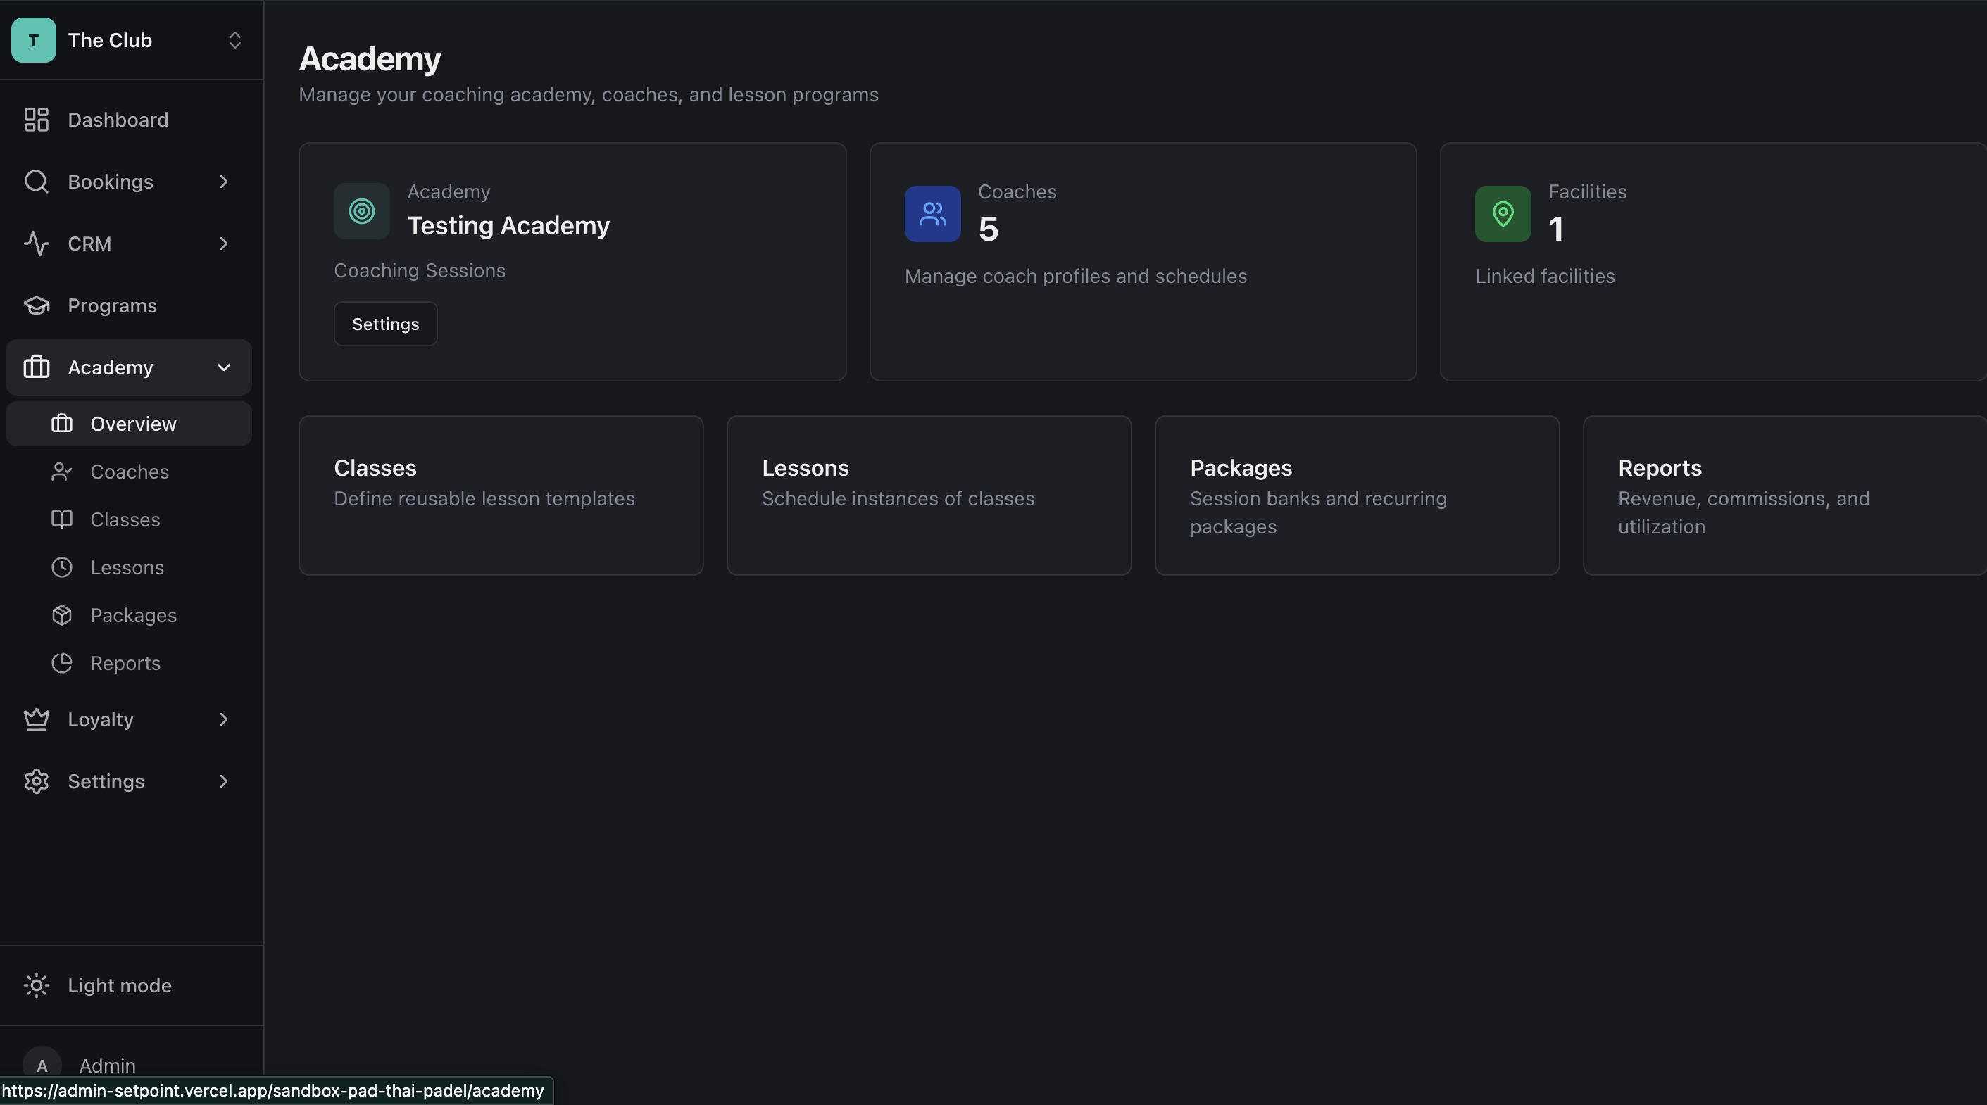Click the Dashboard grid icon
This screenshot has height=1105, width=1987.
36,120
